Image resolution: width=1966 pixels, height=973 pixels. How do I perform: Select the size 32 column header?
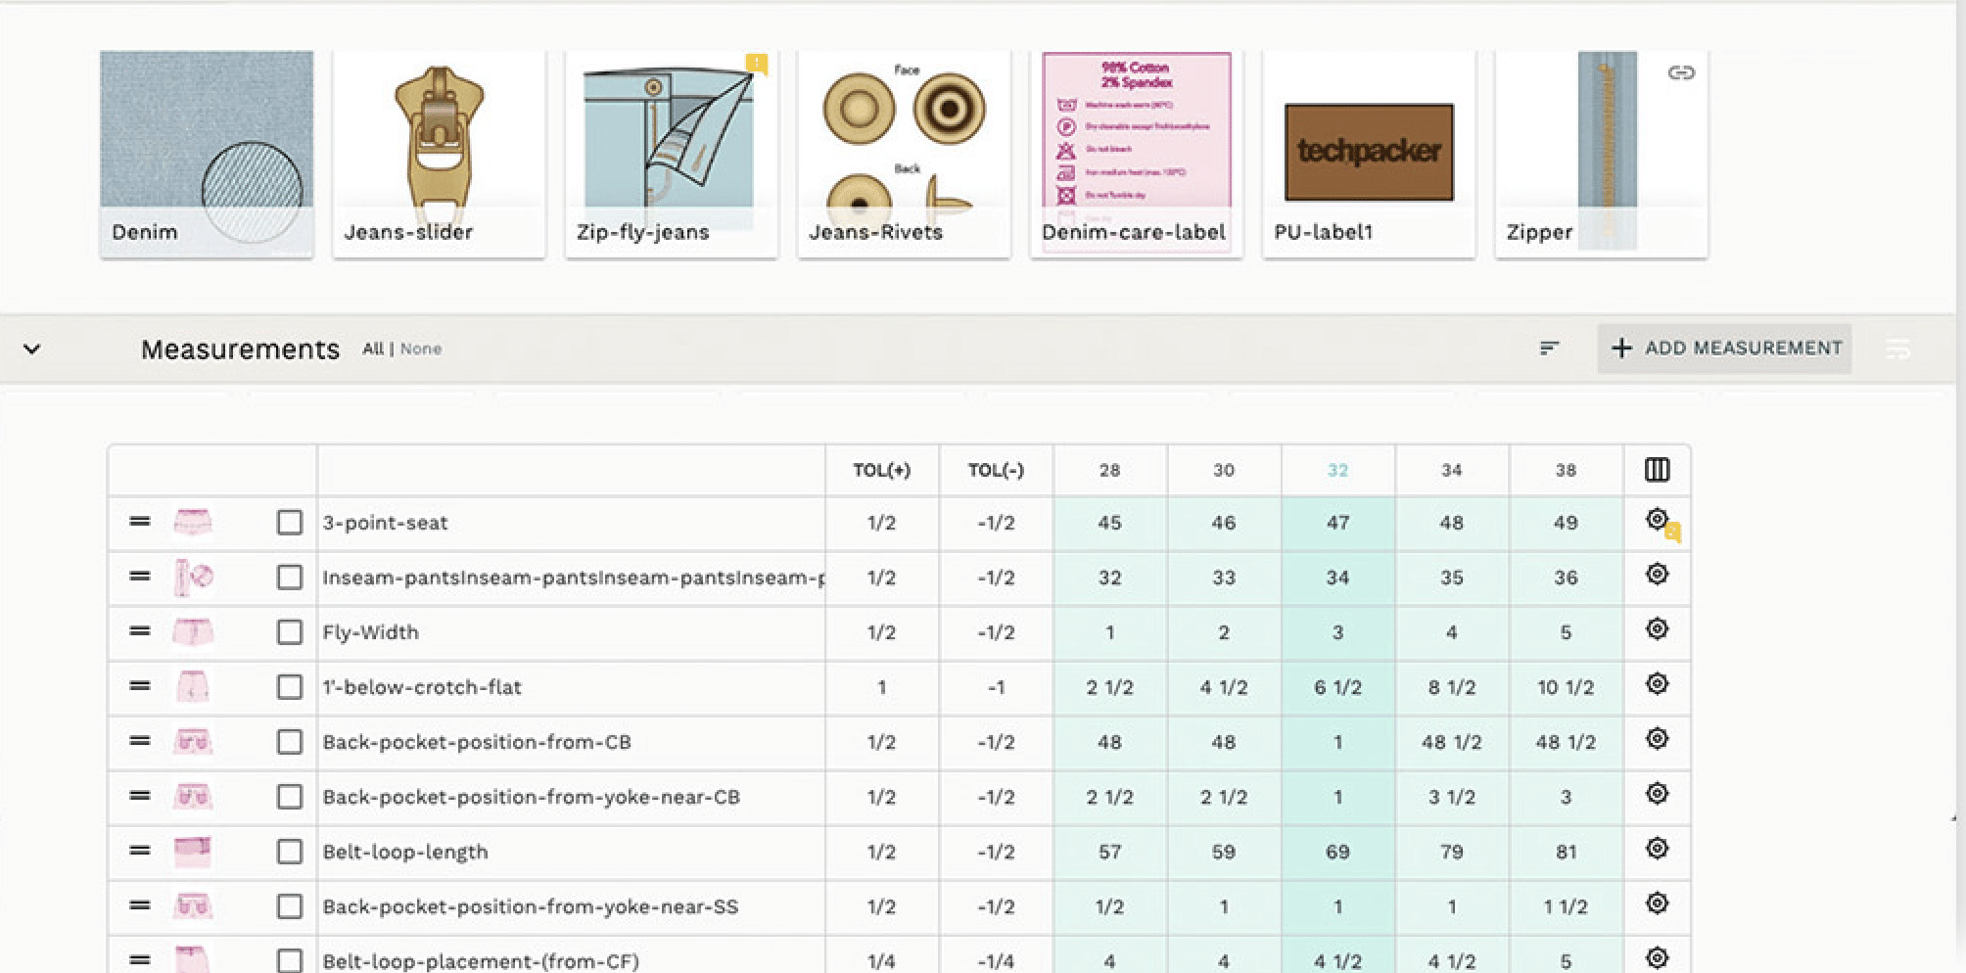coord(1337,471)
